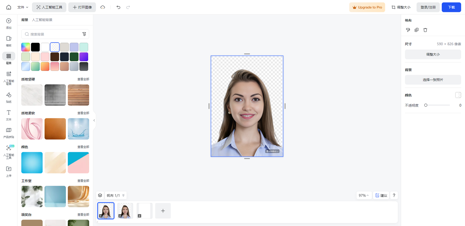
Task: Choose the studio background with plants
Action: (32, 197)
